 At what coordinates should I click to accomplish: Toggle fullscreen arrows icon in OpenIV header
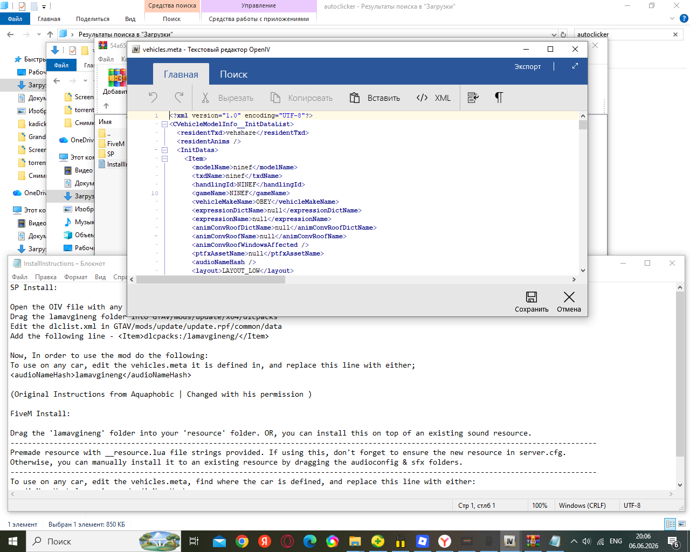pyautogui.click(x=575, y=66)
